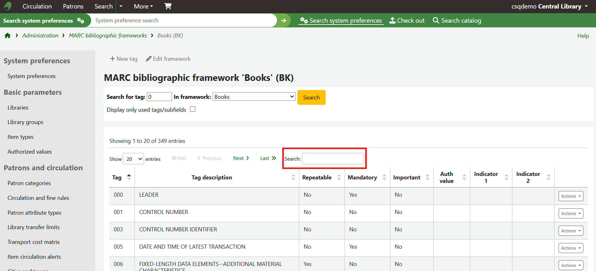Screen dimensions: 596x271
Task: Expand the Search dropdown caret in navbar
Action: tap(121, 6)
